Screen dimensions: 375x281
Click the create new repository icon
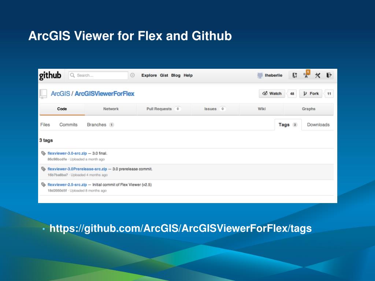[x=295, y=75]
